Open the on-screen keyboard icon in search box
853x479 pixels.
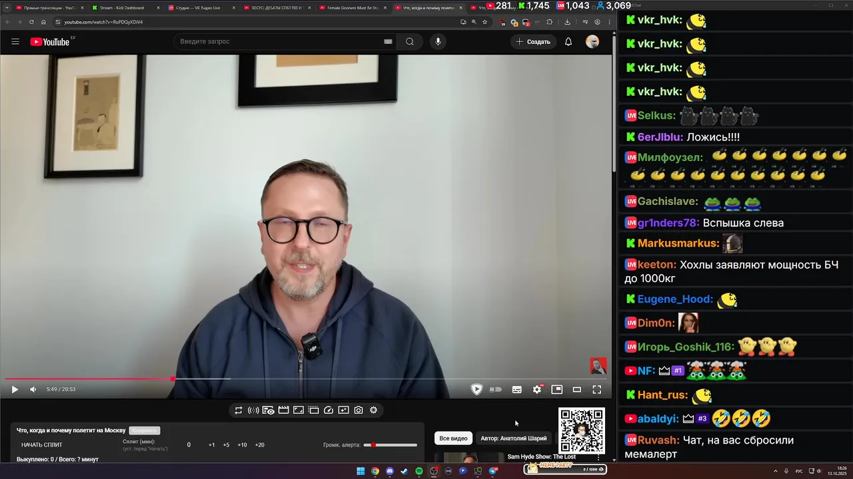point(388,41)
